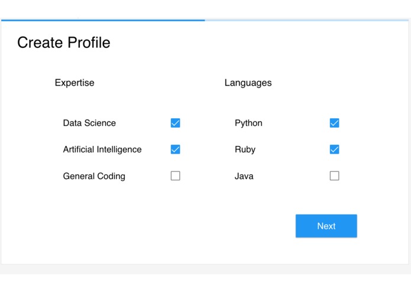Click the Java label text

244,176
